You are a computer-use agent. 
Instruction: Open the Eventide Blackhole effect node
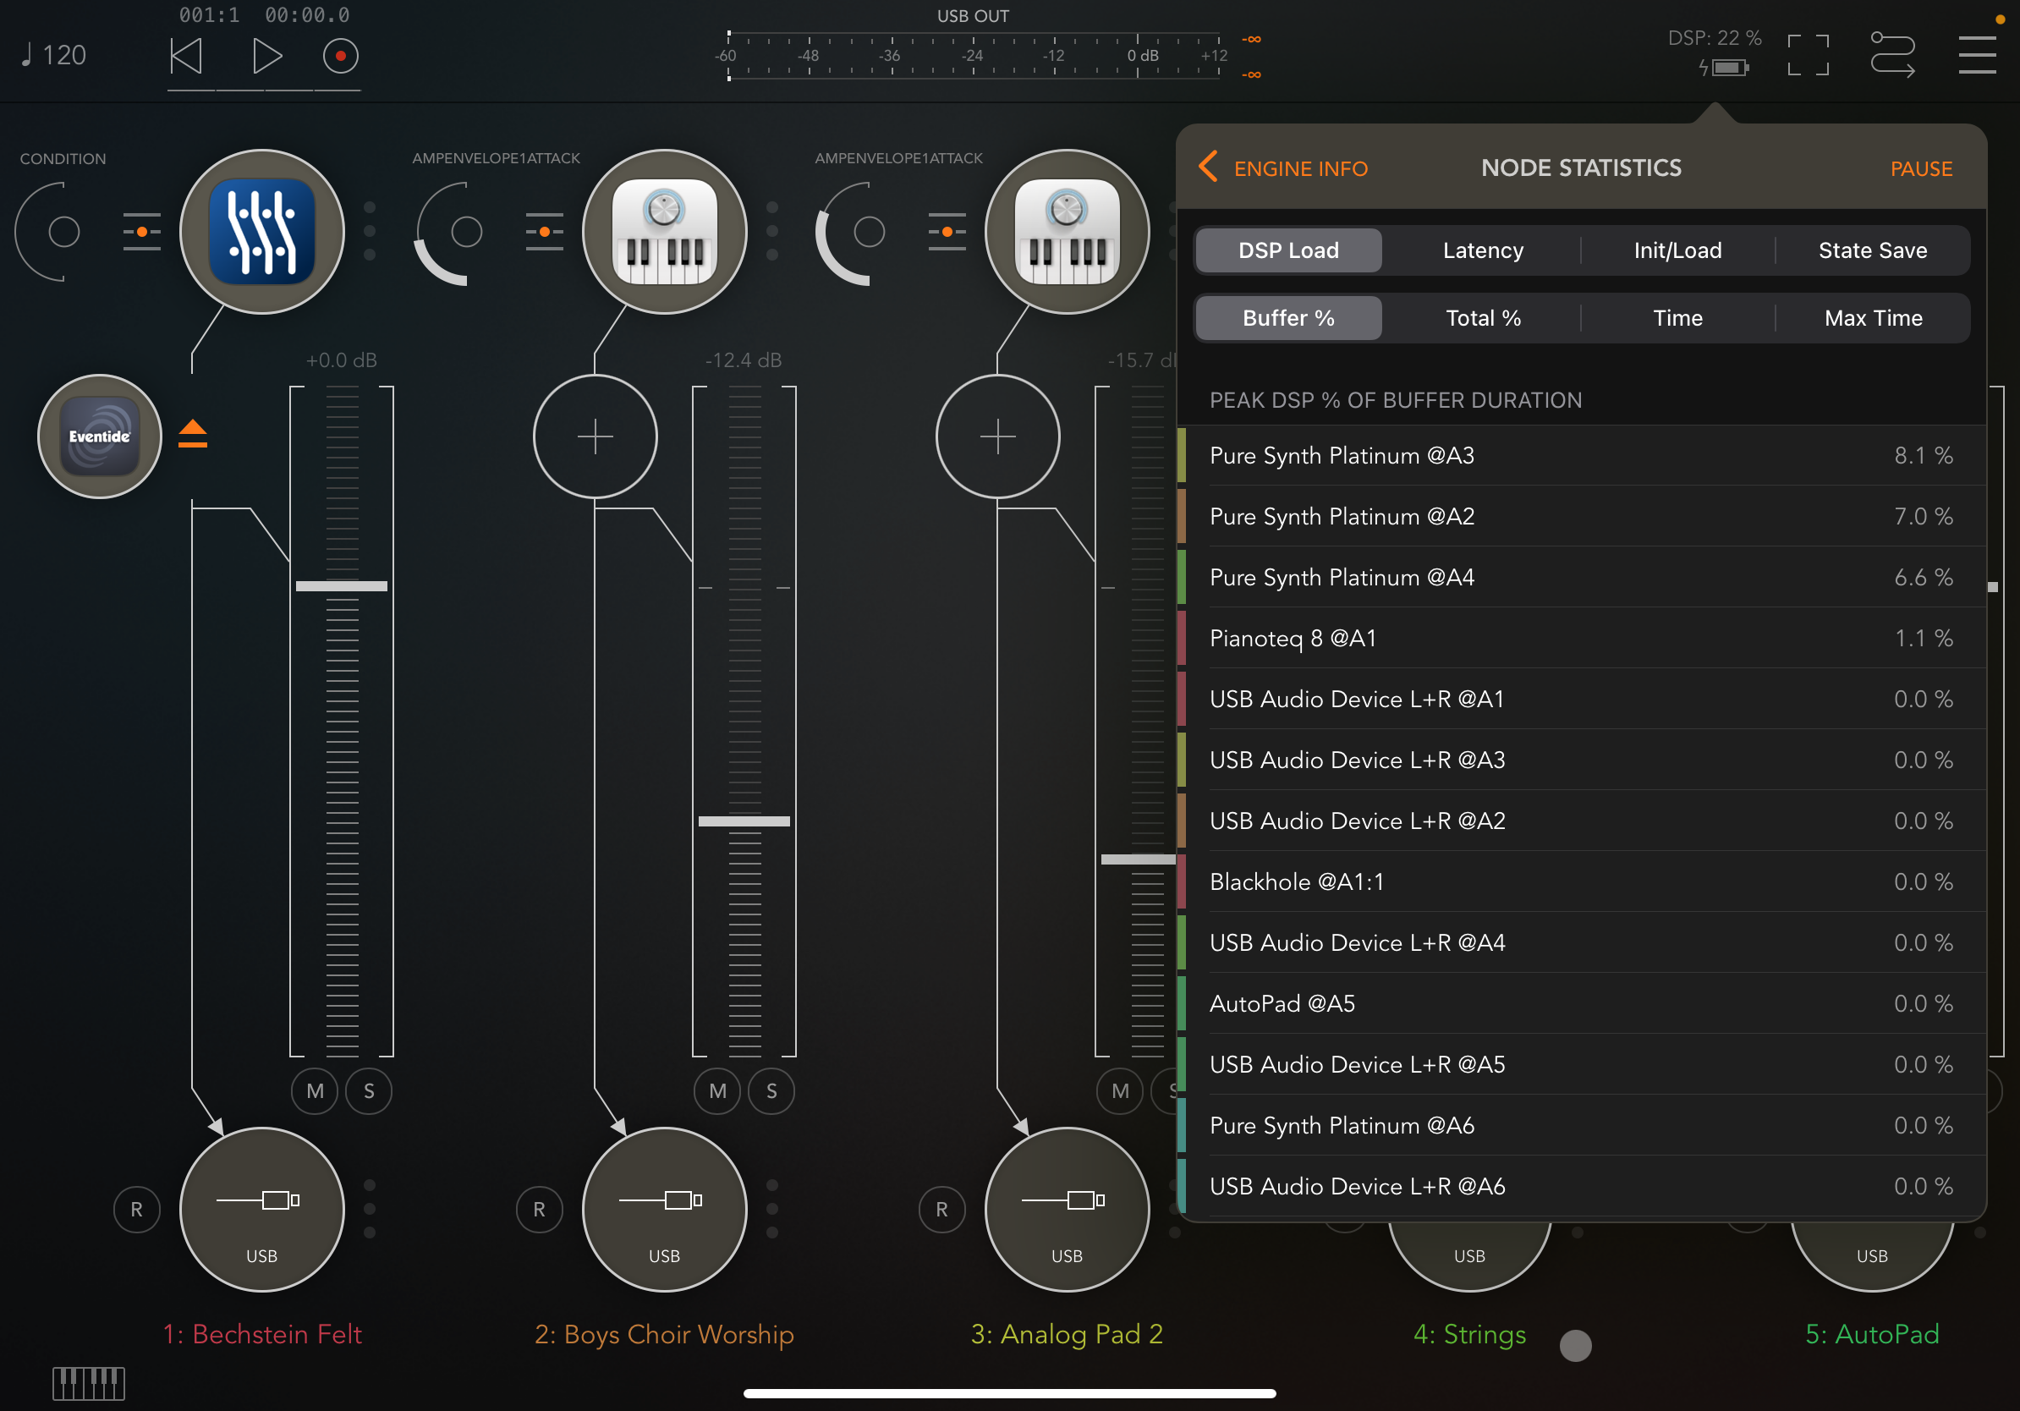coord(100,436)
